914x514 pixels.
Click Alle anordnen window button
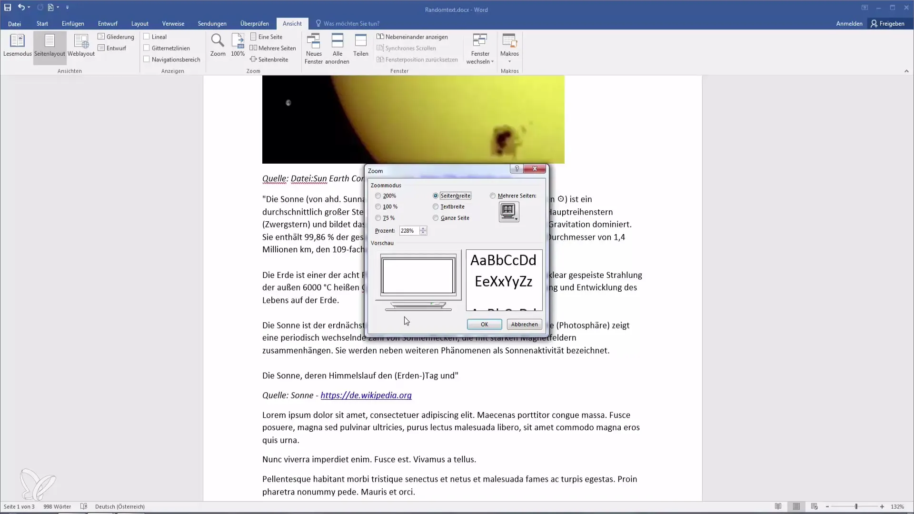coord(337,49)
